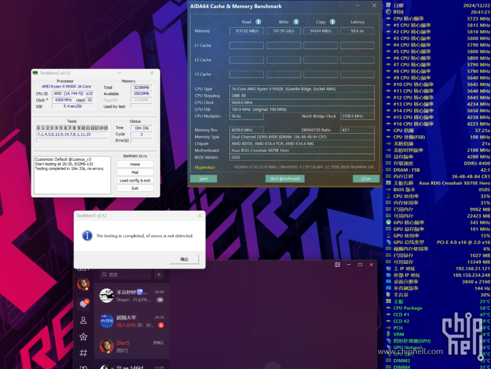The image size is (491, 369).
Task: Click the North Bridge Clock 2100.0 MHz field
Action: 357,116
